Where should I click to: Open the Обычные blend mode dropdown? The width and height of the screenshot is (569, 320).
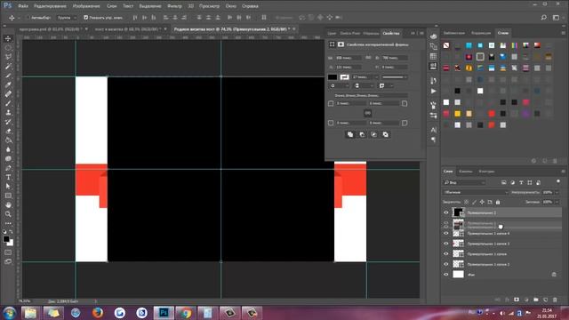click(x=476, y=192)
